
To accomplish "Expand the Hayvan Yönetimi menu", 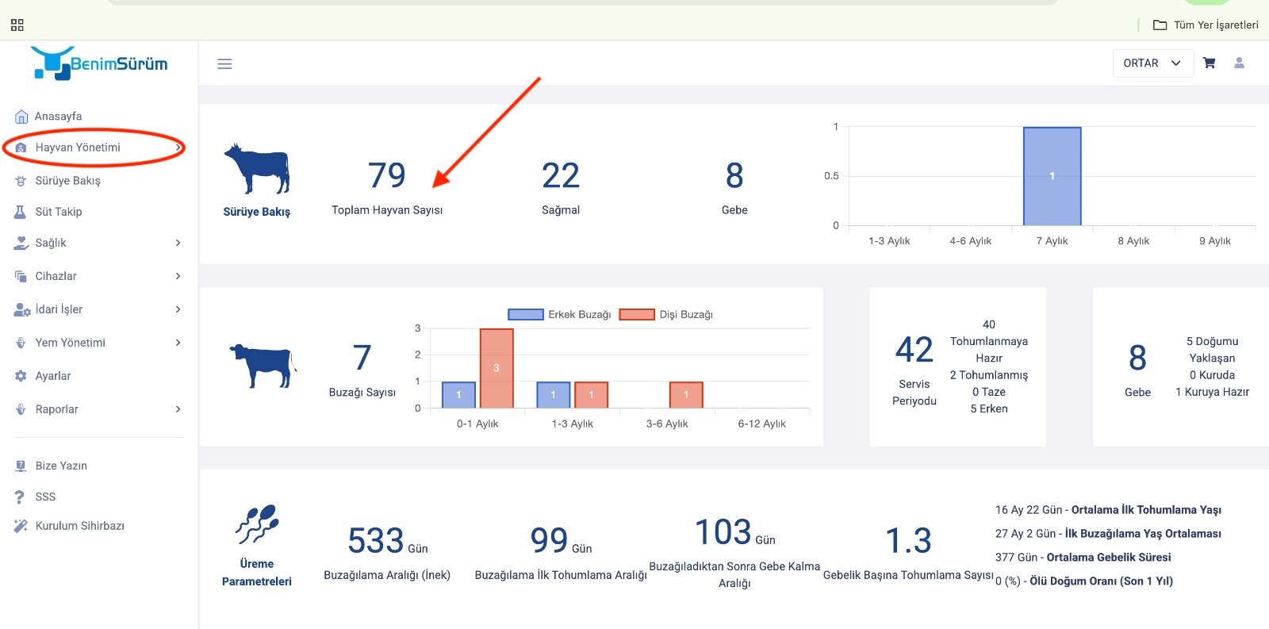I will [x=98, y=148].
